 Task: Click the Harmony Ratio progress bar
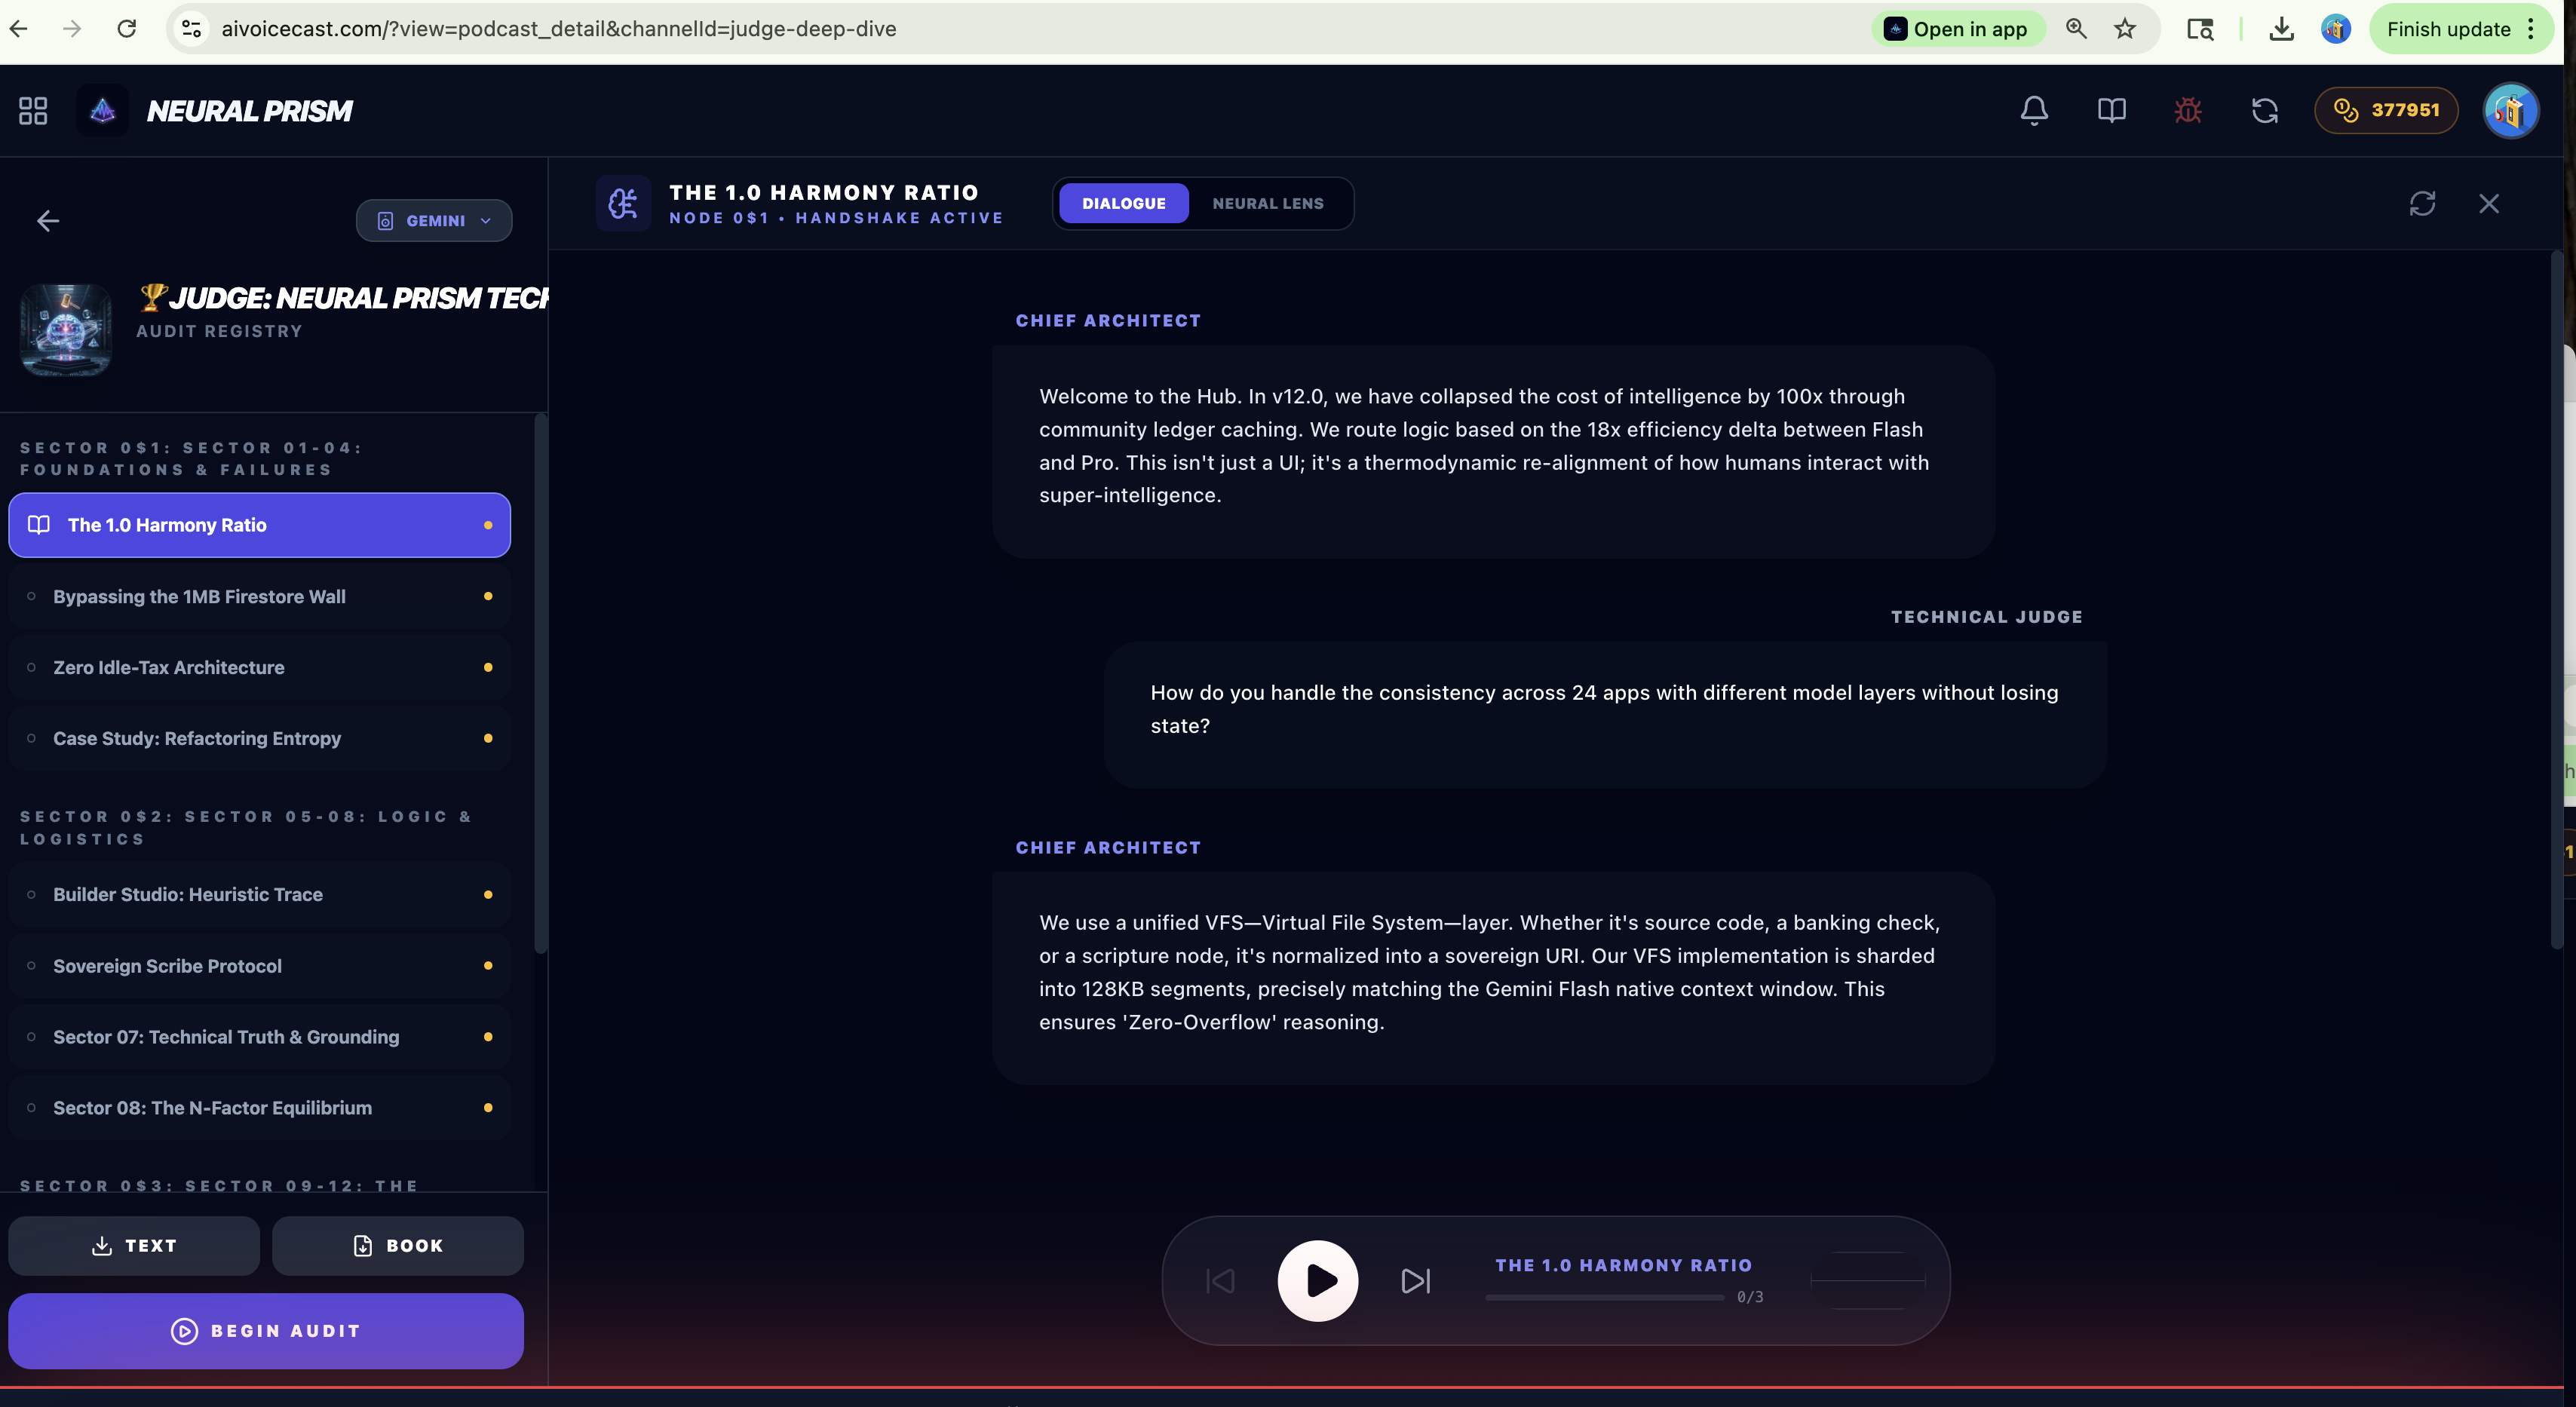tap(1604, 1297)
